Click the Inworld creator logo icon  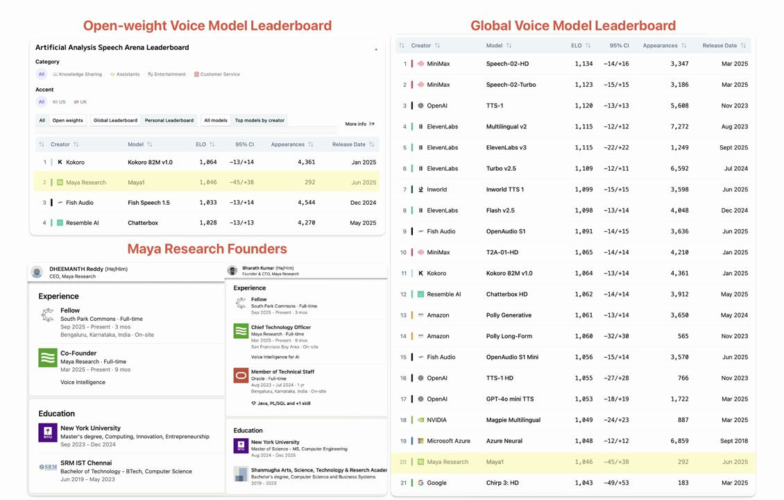pyautogui.click(x=420, y=190)
